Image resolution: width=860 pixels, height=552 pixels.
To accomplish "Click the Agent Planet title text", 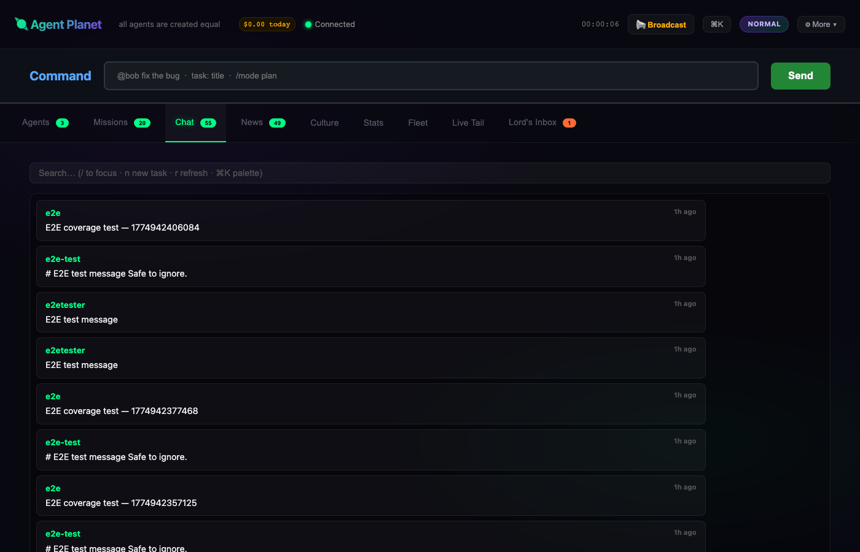I will pos(66,25).
